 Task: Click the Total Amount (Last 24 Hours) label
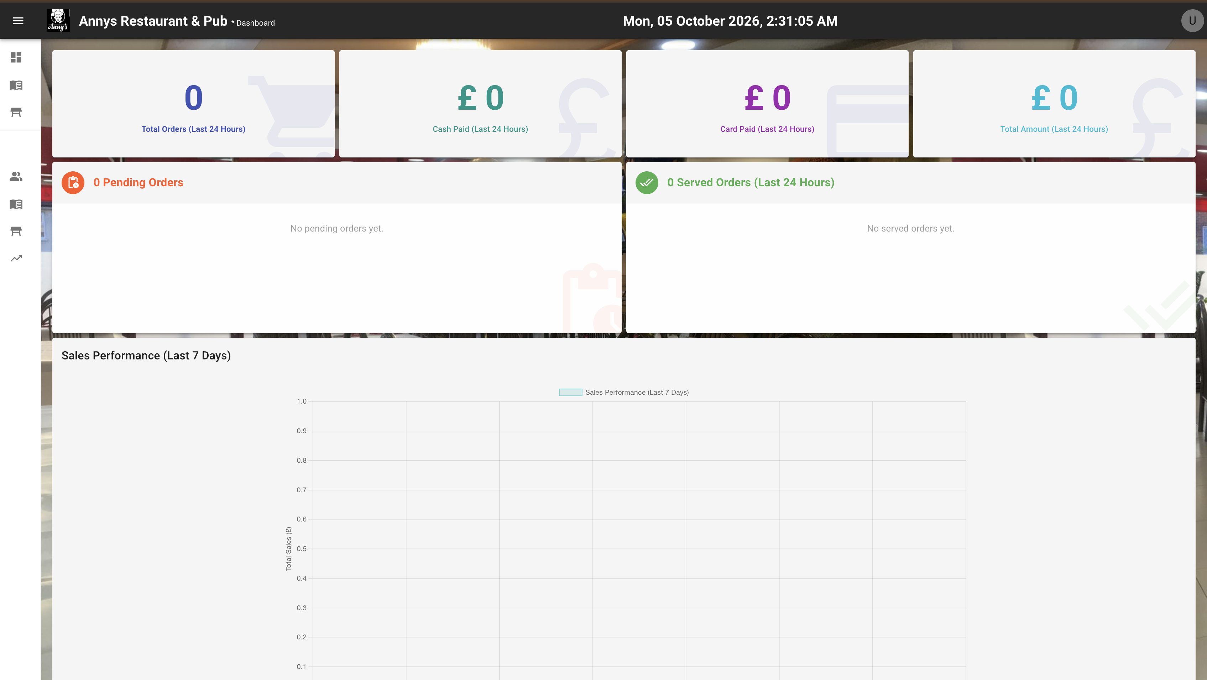tap(1054, 129)
